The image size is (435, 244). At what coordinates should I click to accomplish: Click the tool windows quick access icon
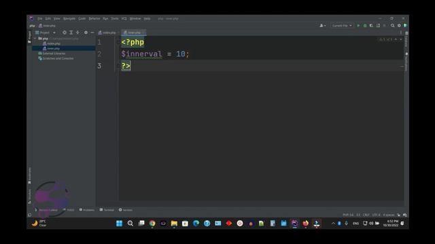point(30,215)
